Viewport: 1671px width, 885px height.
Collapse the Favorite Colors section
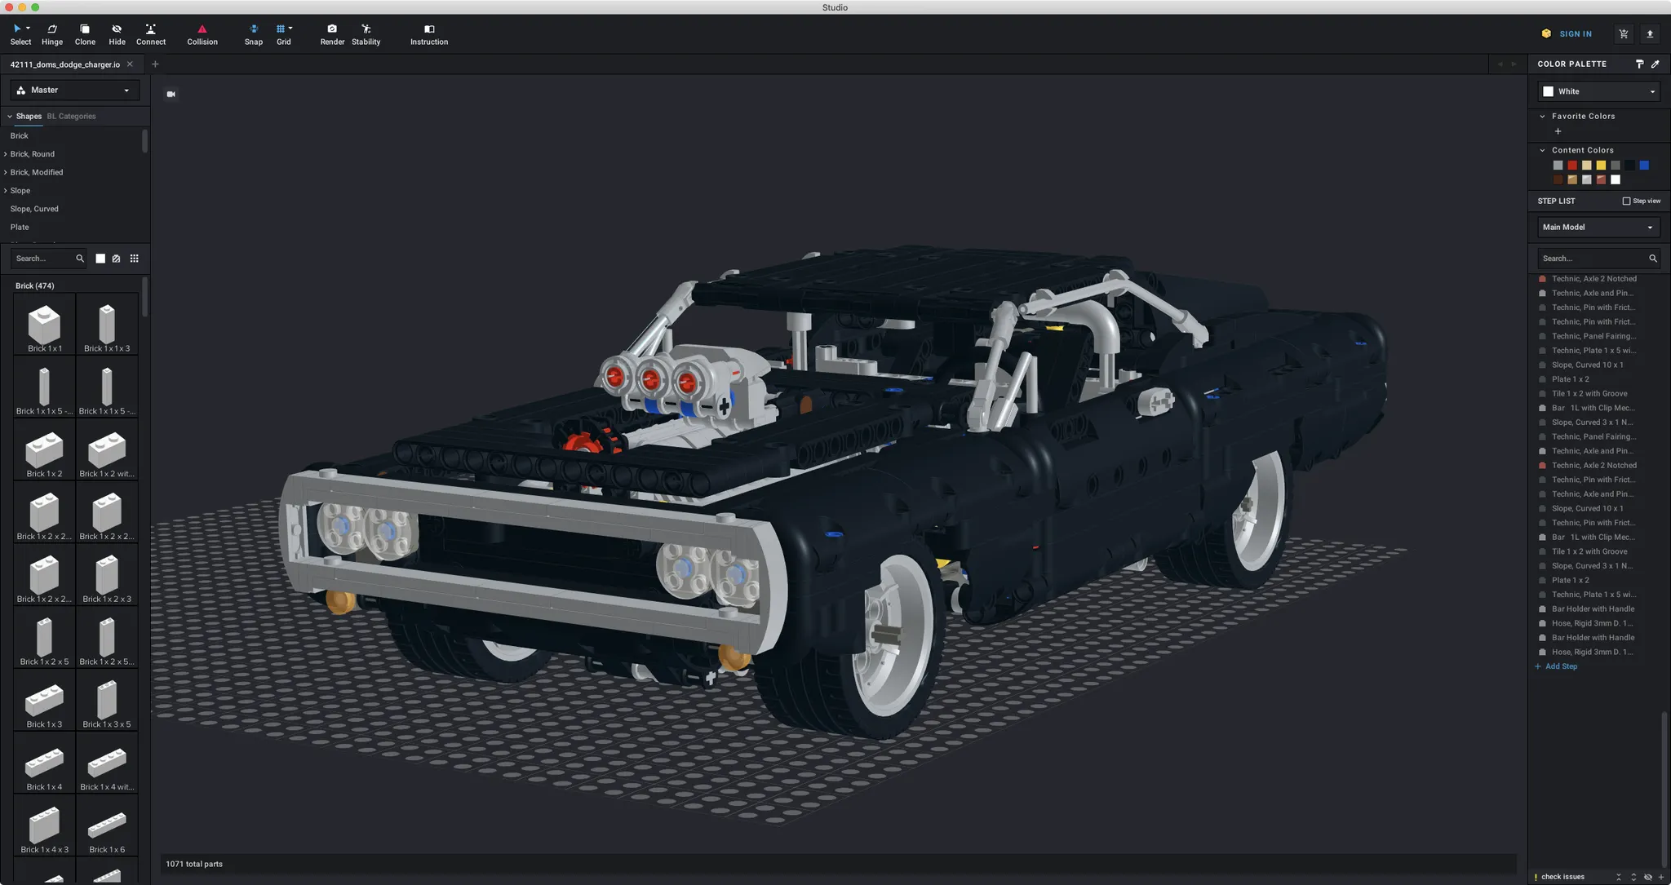point(1542,116)
